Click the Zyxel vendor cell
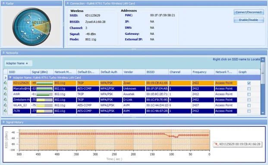268x165 pixels. [x=134, y=83]
